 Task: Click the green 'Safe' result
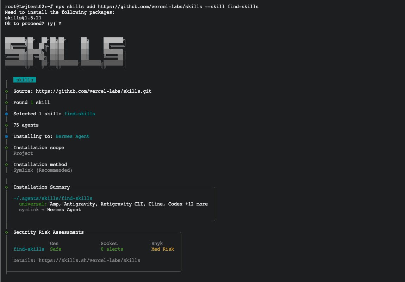(56, 249)
